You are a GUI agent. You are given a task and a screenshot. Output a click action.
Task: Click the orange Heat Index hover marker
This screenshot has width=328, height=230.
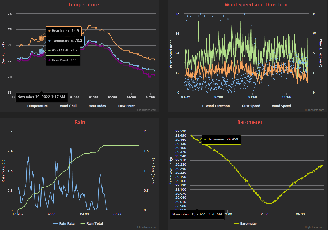click(41, 38)
